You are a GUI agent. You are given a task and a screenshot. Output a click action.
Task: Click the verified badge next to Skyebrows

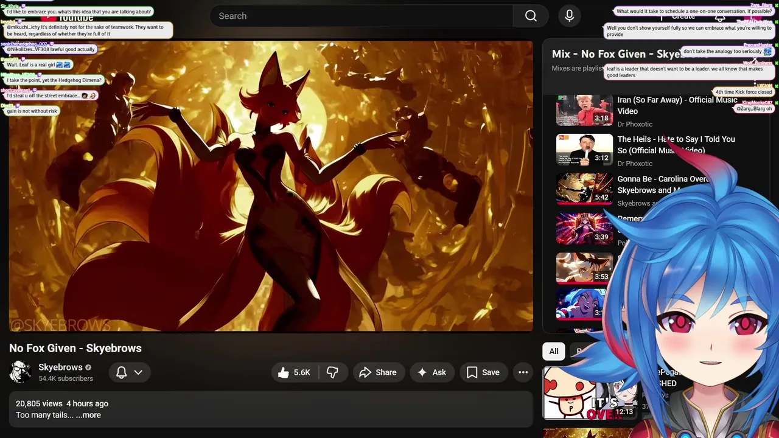click(88, 367)
